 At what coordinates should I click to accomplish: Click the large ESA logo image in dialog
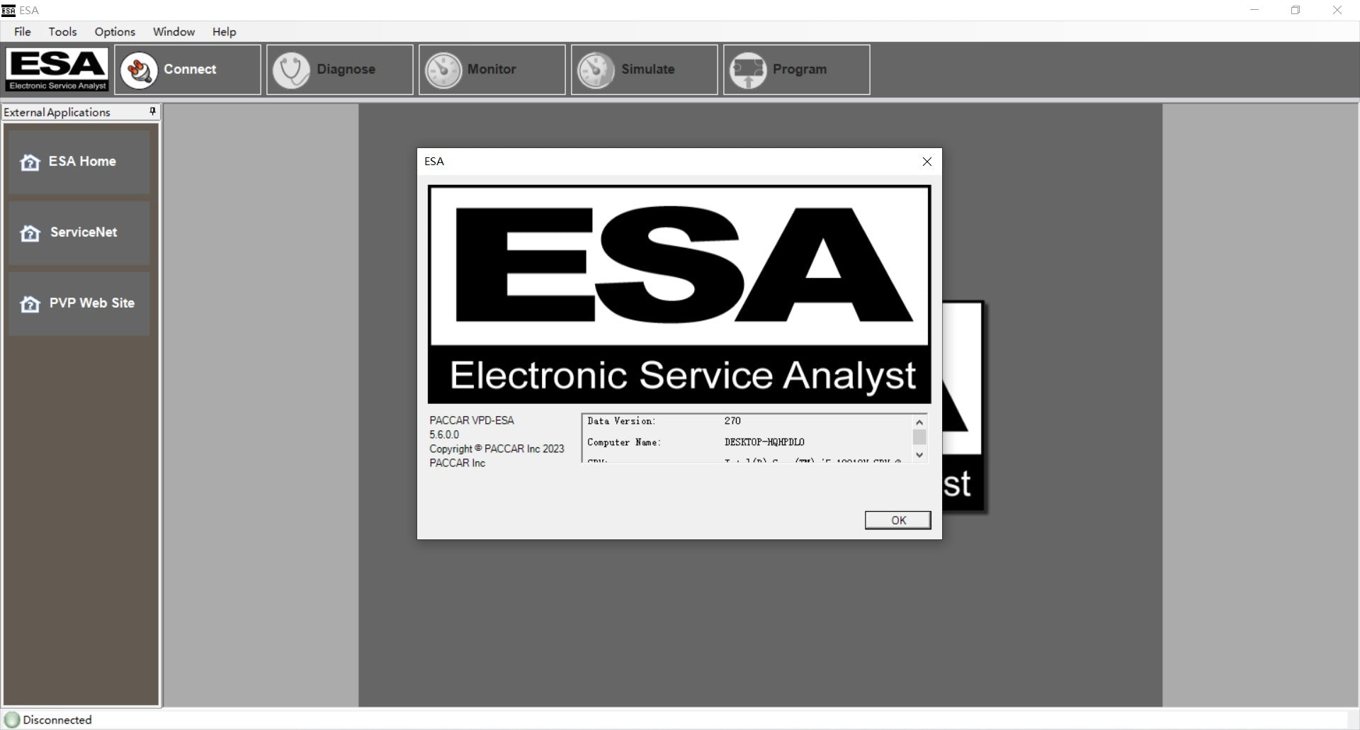(x=679, y=295)
